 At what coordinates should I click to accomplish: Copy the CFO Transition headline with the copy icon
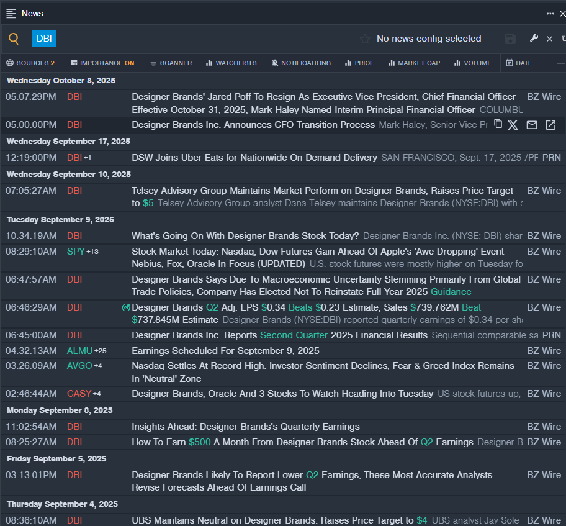click(498, 125)
